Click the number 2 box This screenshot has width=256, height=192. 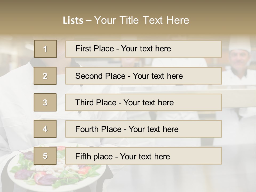tap(45, 76)
